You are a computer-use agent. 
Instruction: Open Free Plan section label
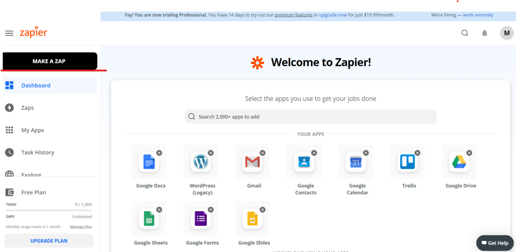click(34, 193)
